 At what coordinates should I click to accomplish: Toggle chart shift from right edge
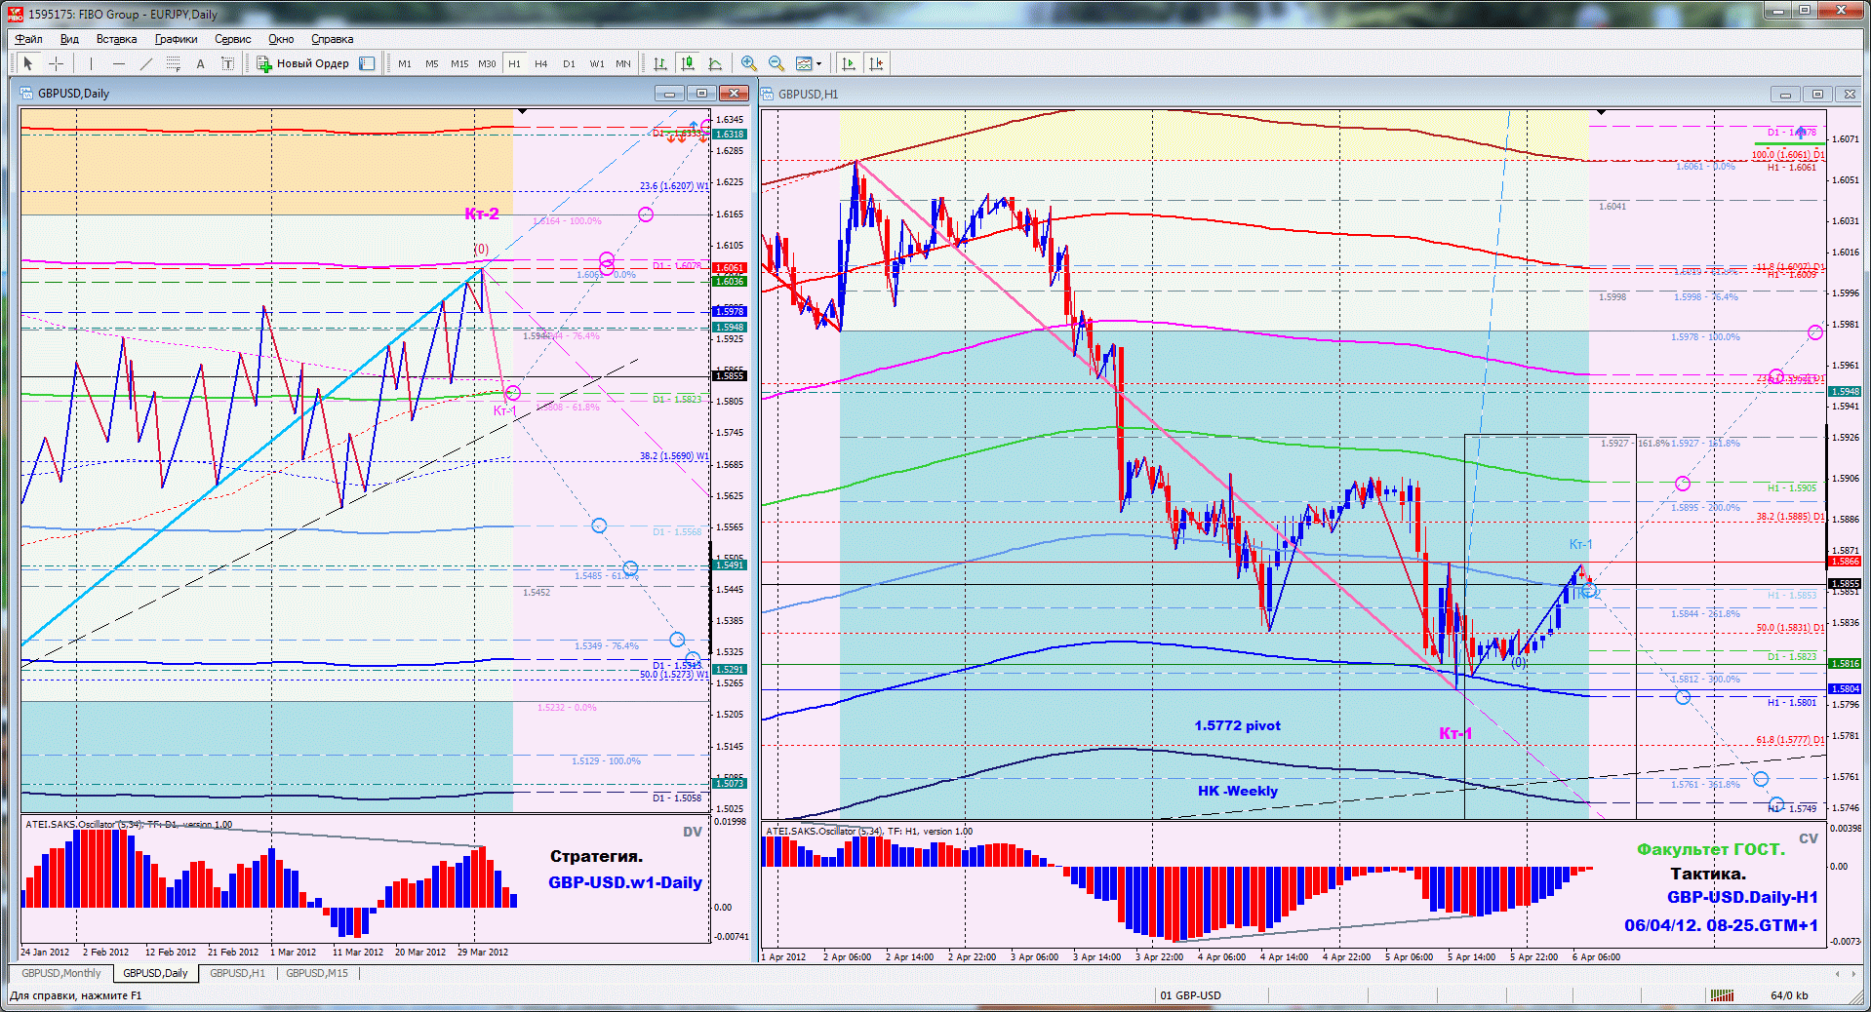pos(876,63)
